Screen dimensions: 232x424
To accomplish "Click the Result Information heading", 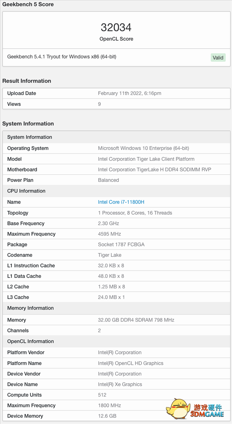I will point(27,81).
